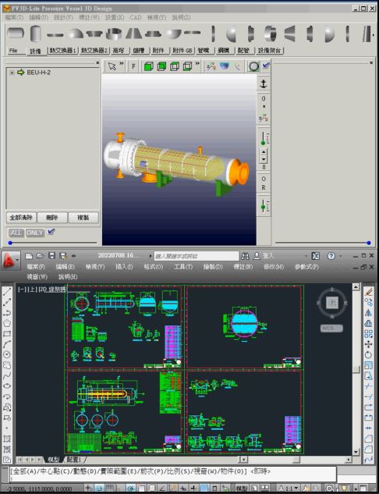Click the circle ring icon in PV3D toolbar
This screenshot has height=494, width=379.
tap(253, 66)
